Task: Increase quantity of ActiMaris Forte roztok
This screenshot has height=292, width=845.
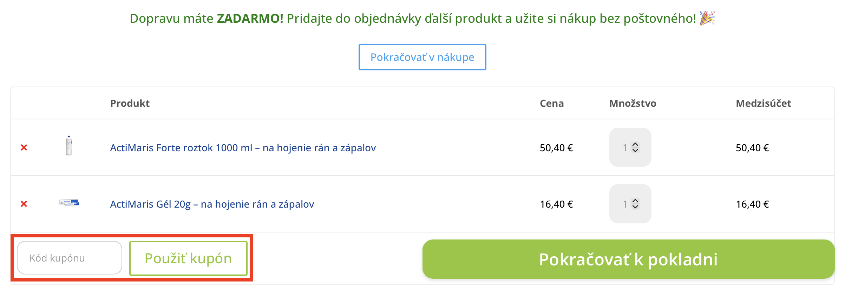Action: [635, 144]
